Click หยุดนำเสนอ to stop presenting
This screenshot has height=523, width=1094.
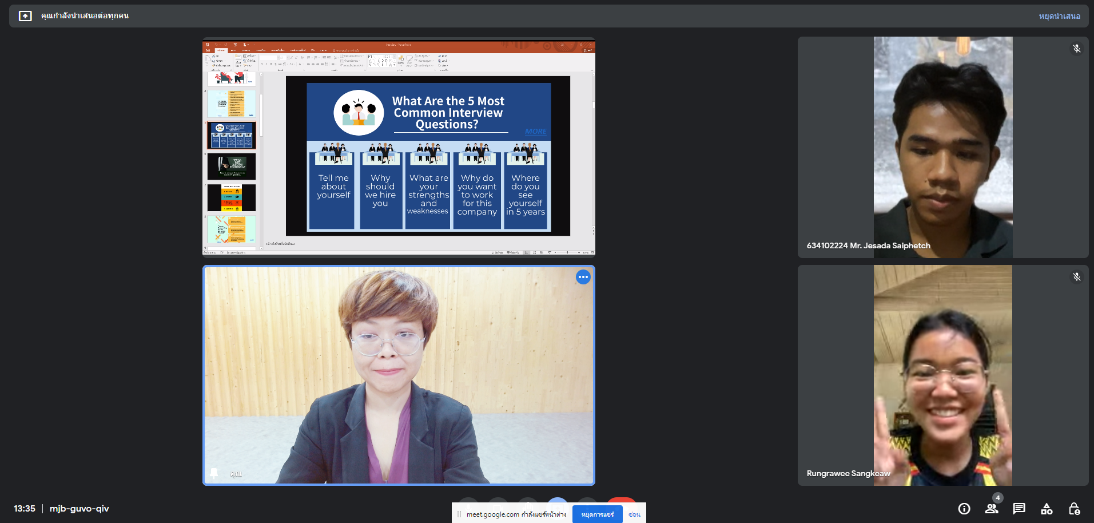1059,16
